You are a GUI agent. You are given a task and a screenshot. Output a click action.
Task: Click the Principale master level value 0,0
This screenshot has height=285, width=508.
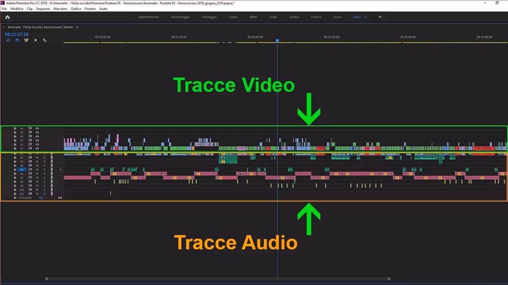[x=41, y=198]
